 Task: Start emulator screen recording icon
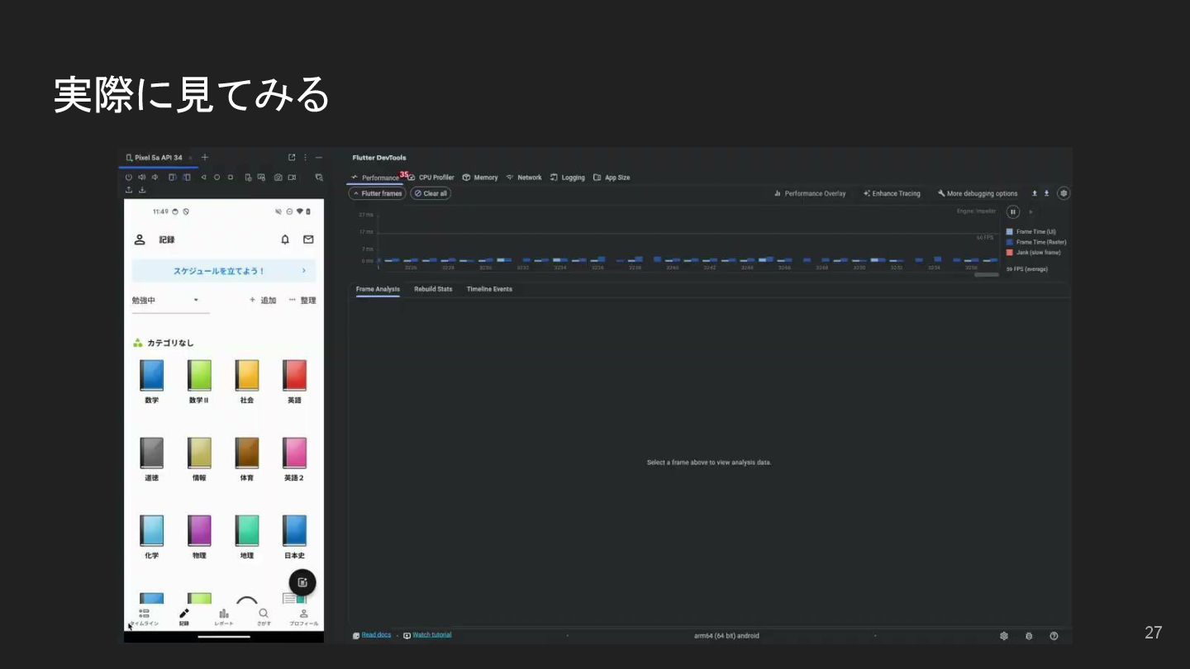292,178
